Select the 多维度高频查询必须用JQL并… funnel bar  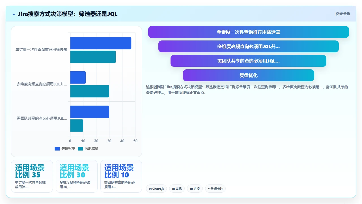[x=249, y=46]
